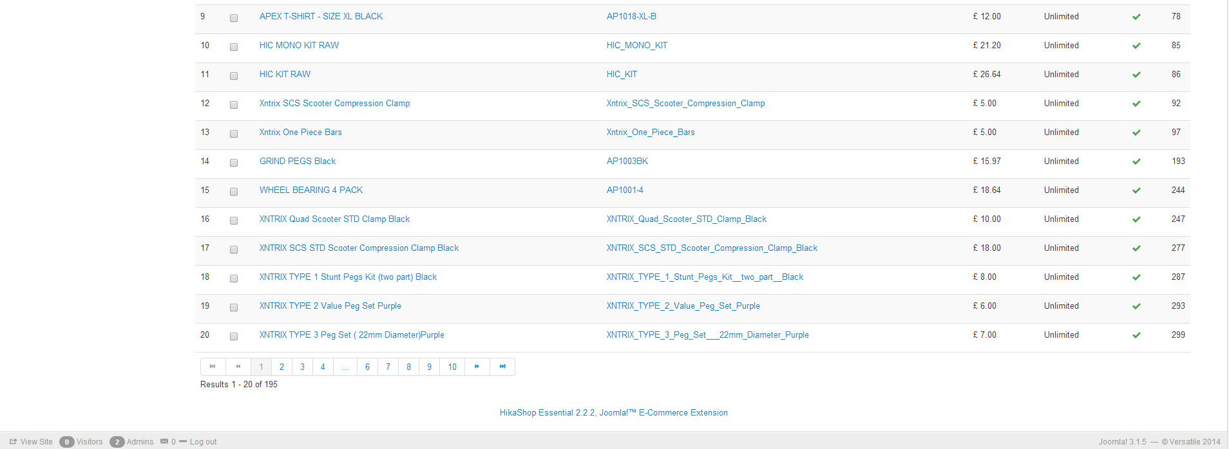Toggle published checkmark for XNTRIX TYPE 1 Stunt Pegs
This screenshot has height=449, width=1229.
coord(1136,277)
